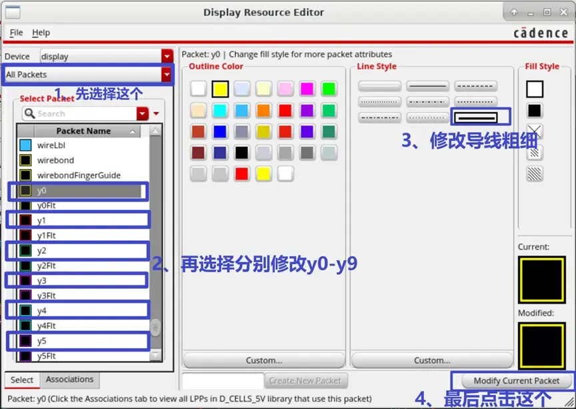576x409 pixels.
Task: Switch to the Associations tab
Action: click(x=69, y=379)
